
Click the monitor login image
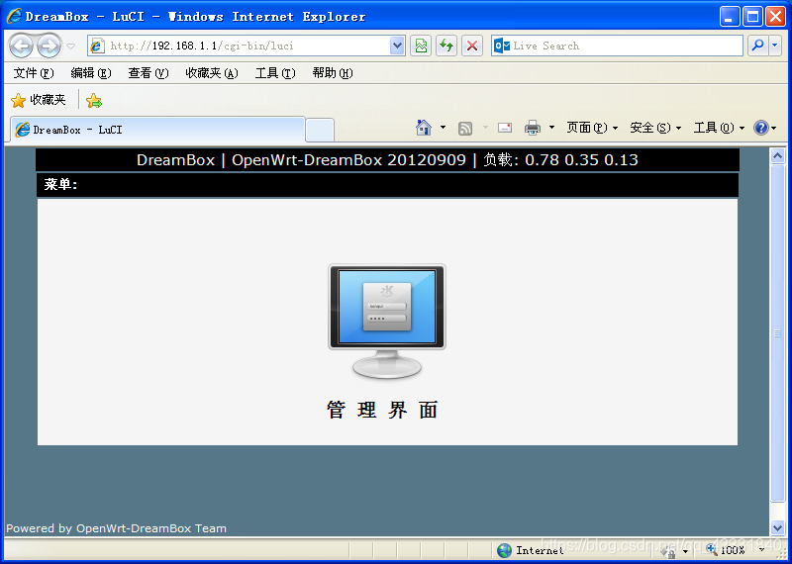pos(387,322)
